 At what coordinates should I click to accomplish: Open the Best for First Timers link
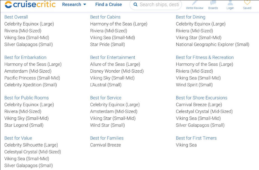click(x=196, y=138)
